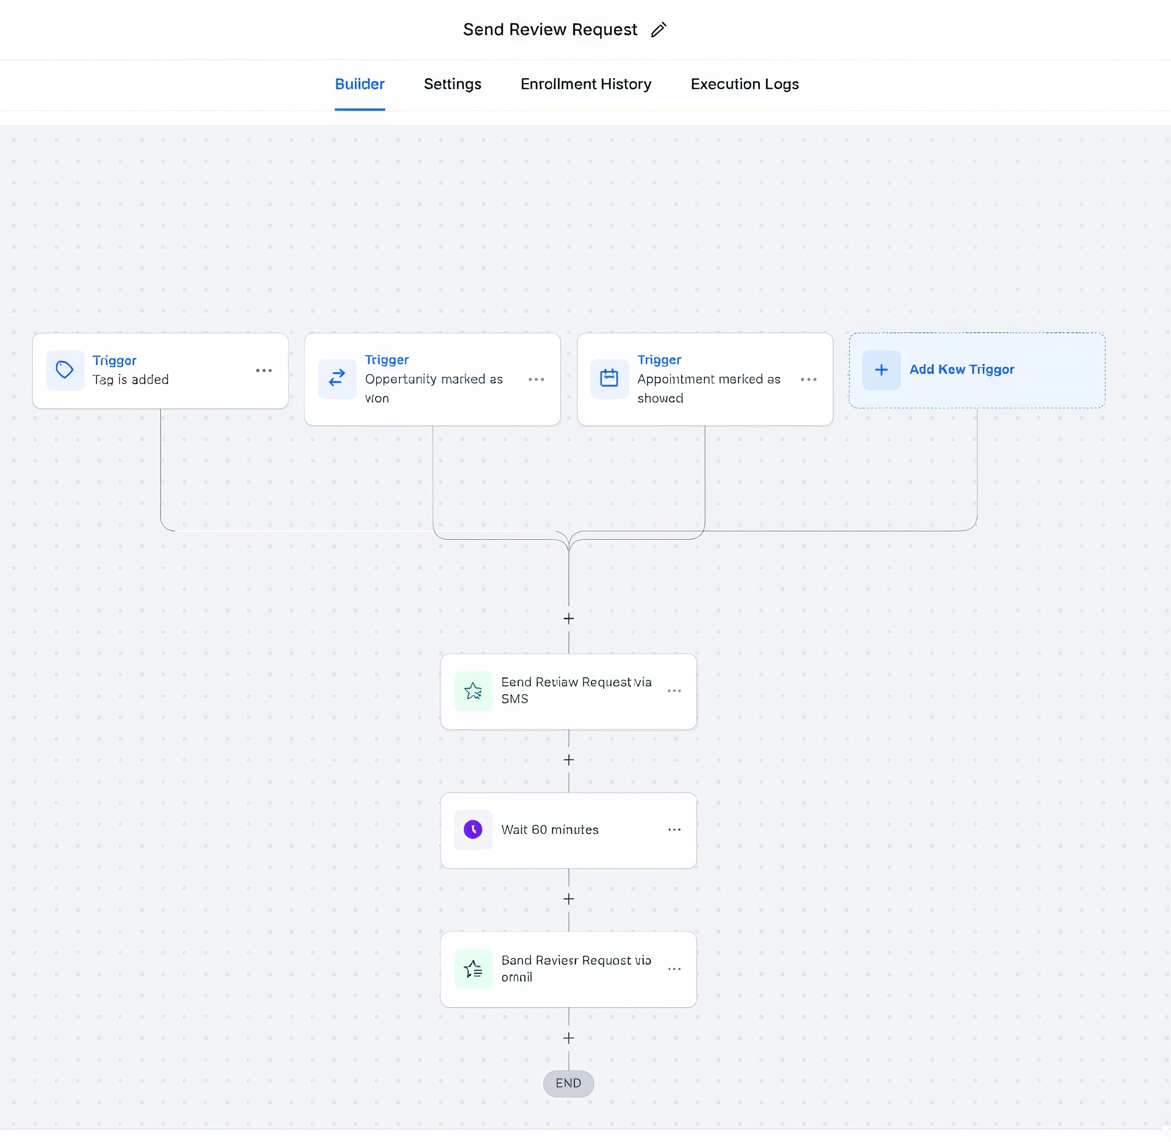
Task: Click the plus icon in Add New Trigger
Action: tap(881, 370)
